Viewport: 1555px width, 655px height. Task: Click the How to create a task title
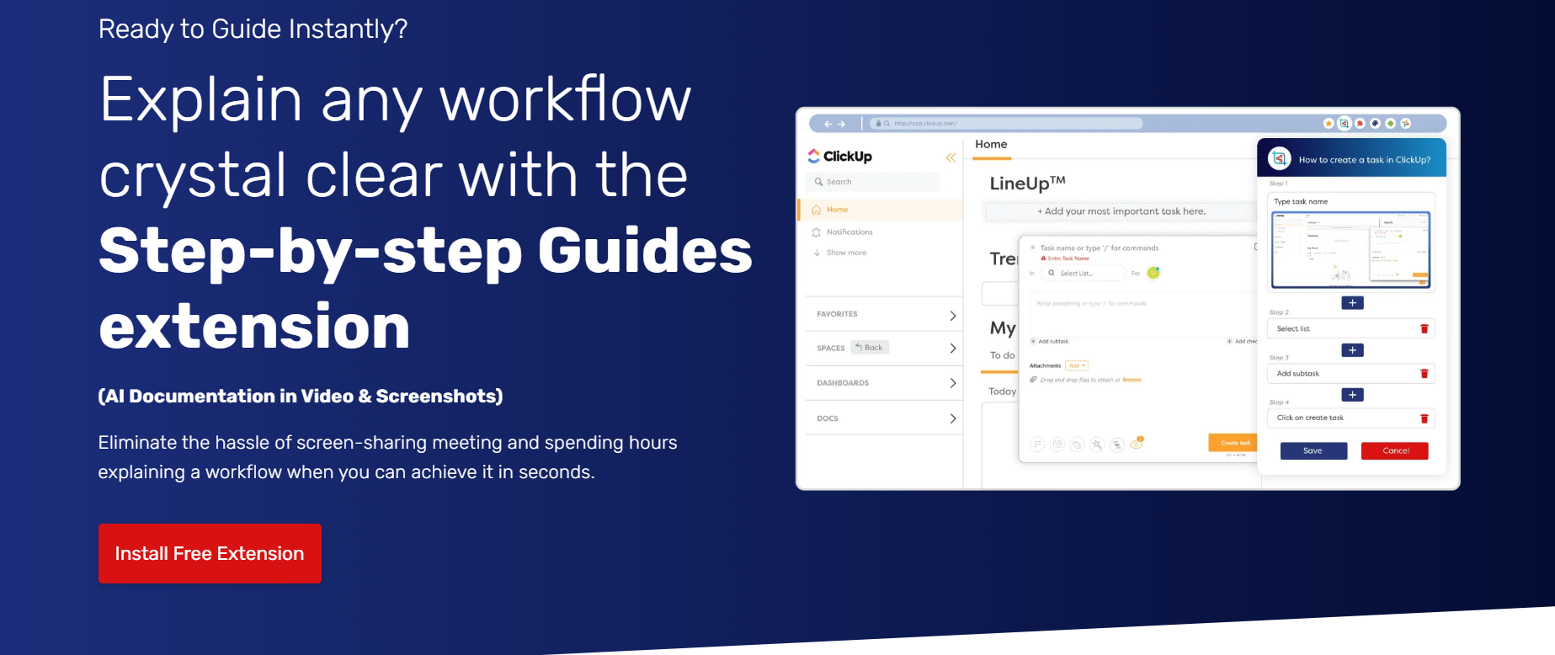coord(1365,160)
